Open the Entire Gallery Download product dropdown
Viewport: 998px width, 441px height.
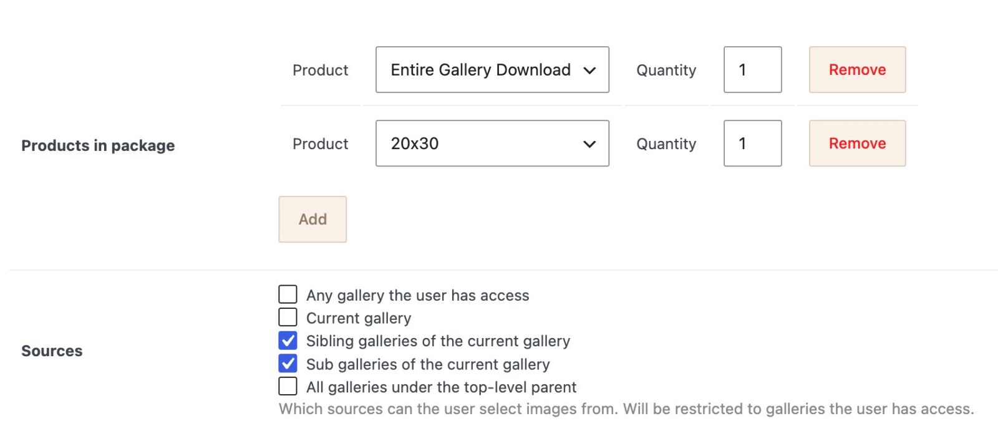492,70
